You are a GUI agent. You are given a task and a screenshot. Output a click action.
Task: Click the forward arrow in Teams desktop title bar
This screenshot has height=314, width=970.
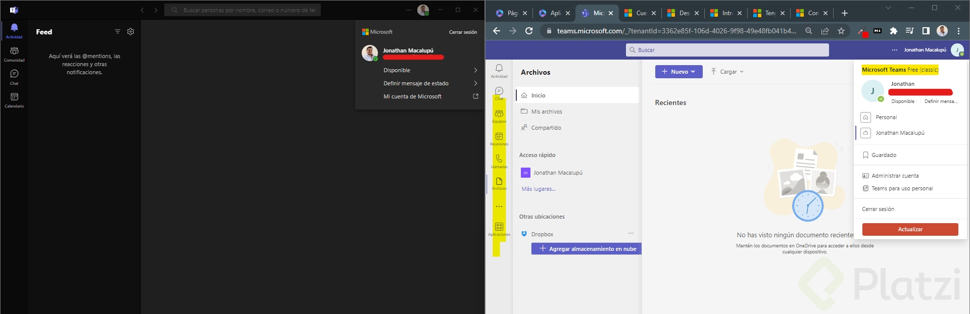(156, 10)
